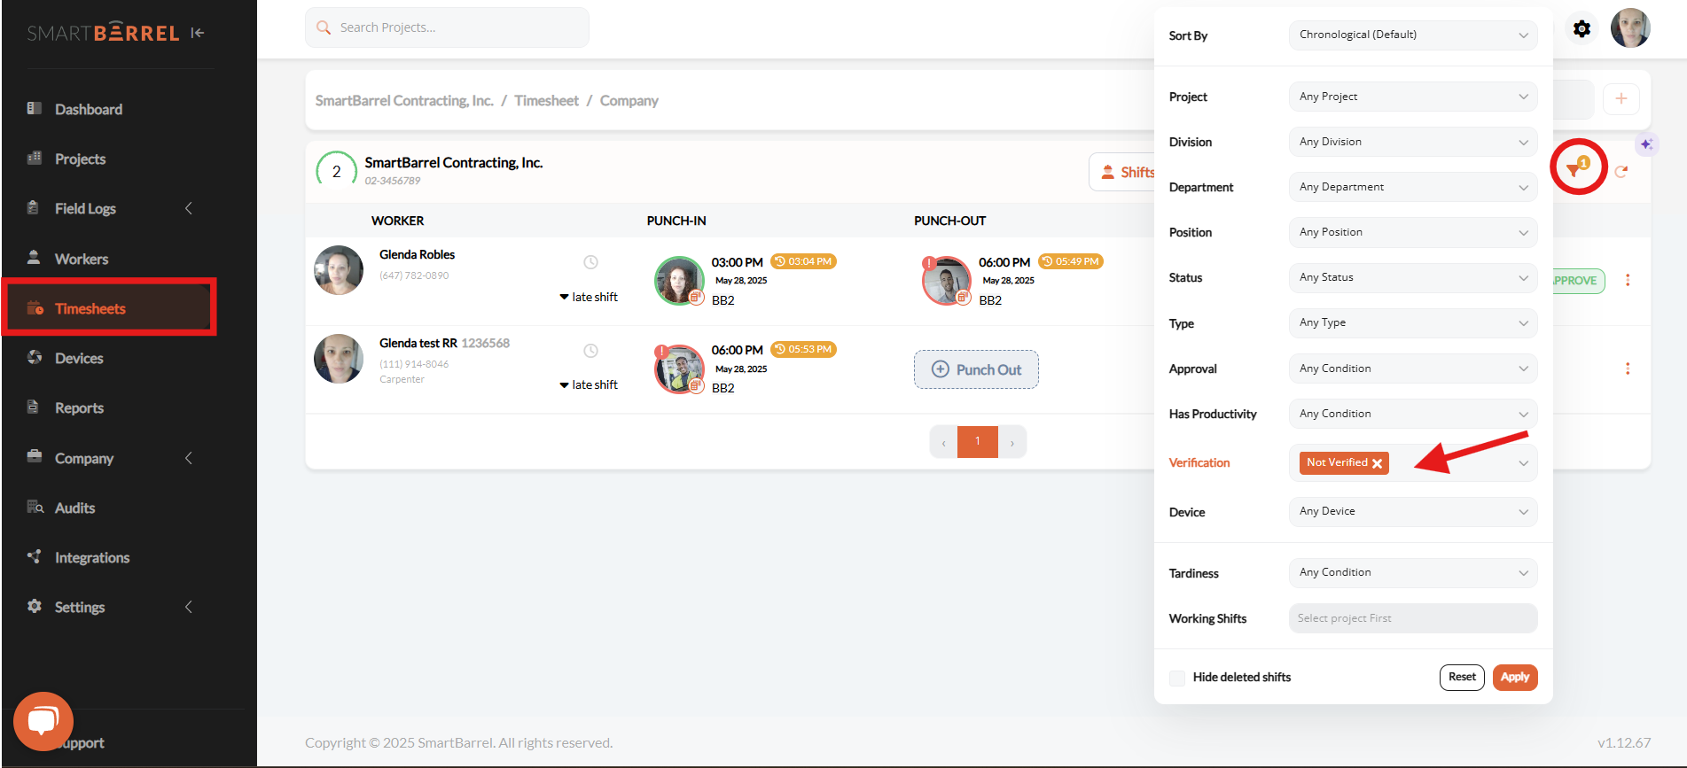The width and height of the screenshot is (1687, 768).
Task: Open the Has Productivity dropdown
Action: [x=1413, y=414]
